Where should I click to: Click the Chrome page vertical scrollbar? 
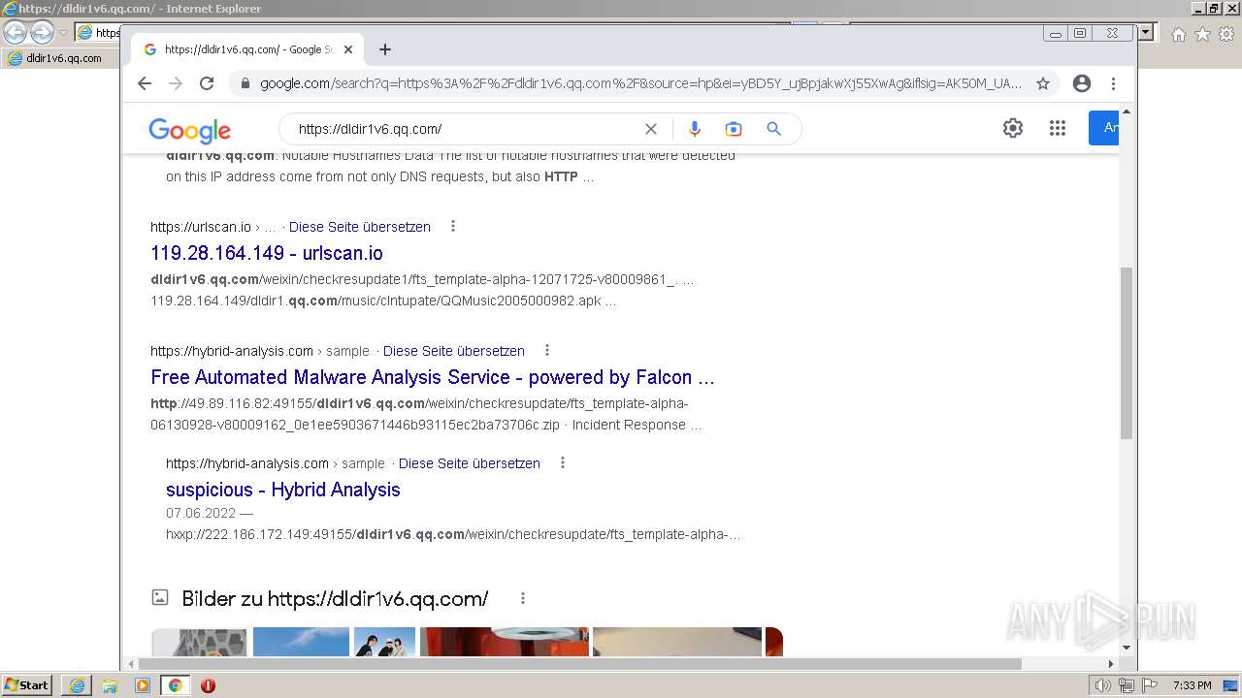click(1127, 354)
